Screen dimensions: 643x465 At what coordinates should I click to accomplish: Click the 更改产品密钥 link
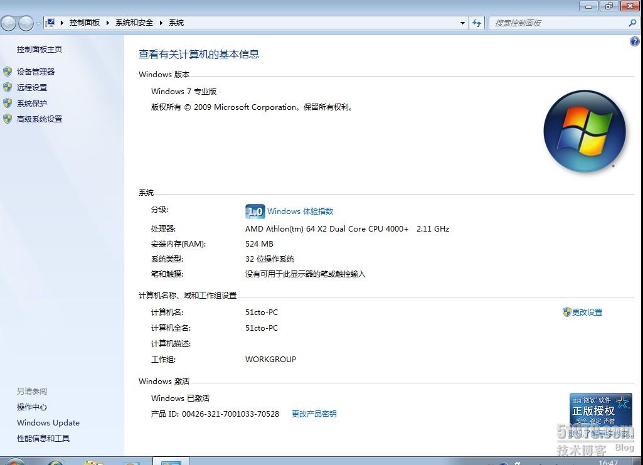[314, 414]
